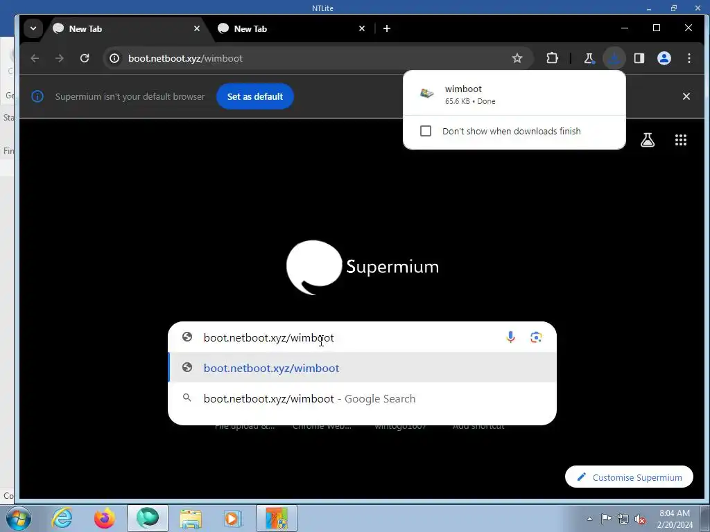710x532 pixels.
Task: Click the Supermium taskbar button
Action: 148,518
